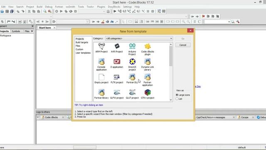This screenshot has width=266, height=150.
Task: Choose the Arduino Project template
Action: click(132, 49)
